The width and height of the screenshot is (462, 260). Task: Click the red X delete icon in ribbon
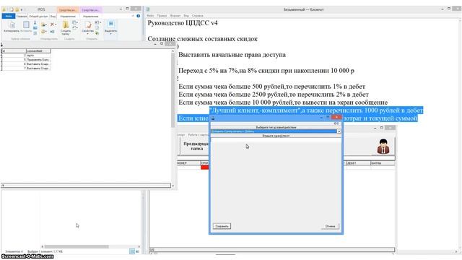(52, 25)
